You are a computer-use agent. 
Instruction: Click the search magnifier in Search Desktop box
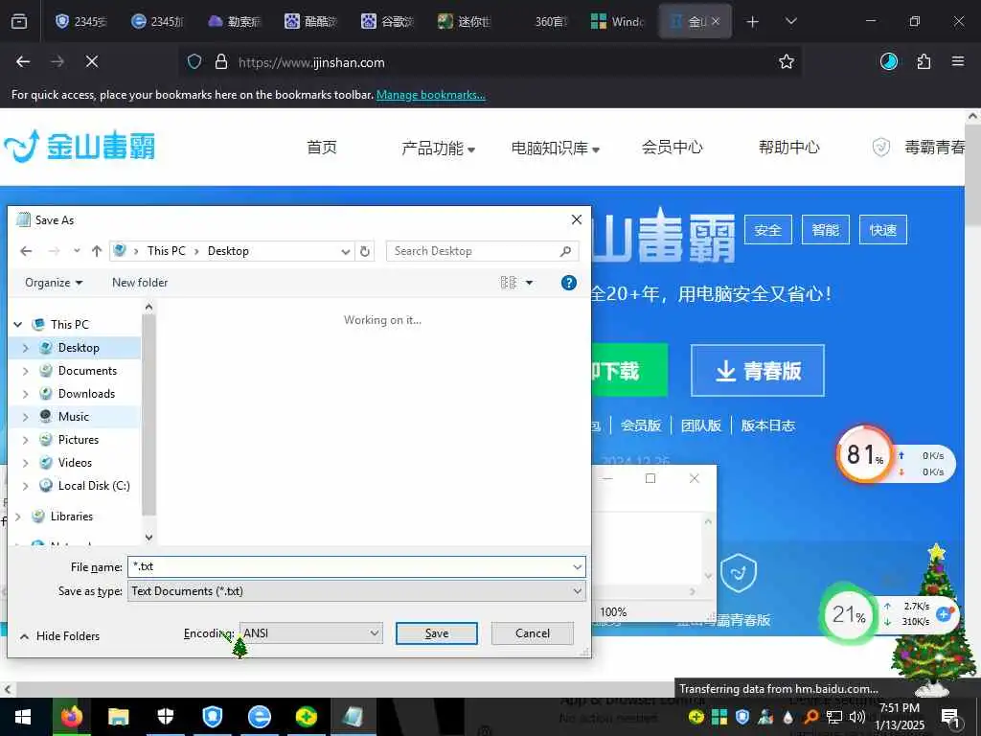[x=565, y=251]
